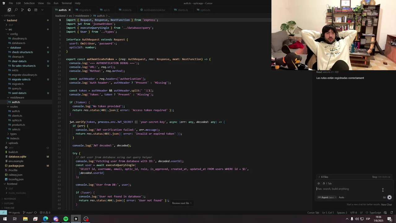Open seed-data.ts file
Image resolution: width=396 pixels, height=223 pixels.
click(19, 93)
